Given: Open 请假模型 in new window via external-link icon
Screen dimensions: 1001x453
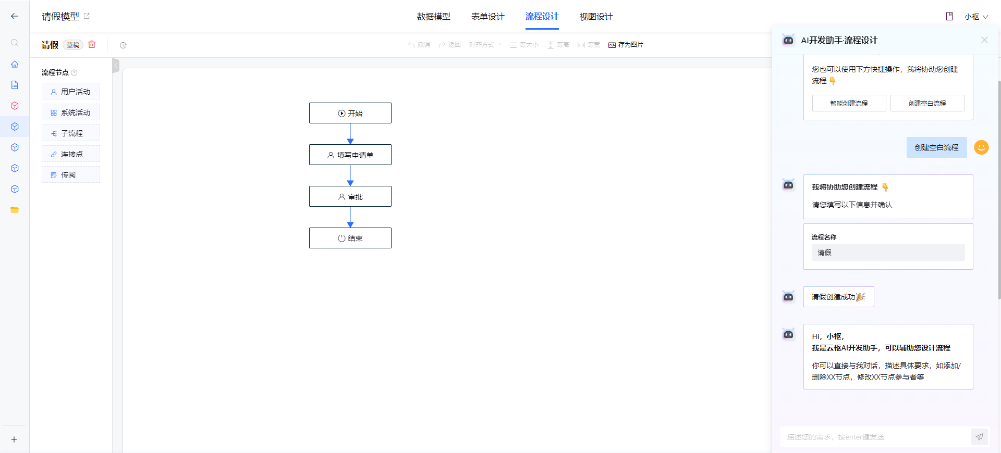Looking at the screenshot, I should tap(87, 16).
